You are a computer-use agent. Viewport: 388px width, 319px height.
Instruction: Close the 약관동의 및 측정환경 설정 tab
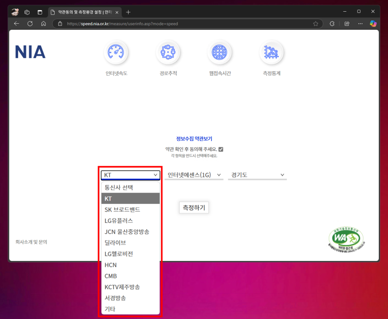pyautogui.click(x=117, y=12)
